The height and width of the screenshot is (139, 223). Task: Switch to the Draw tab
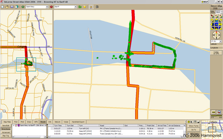pyautogui.click(x=29, y=122)
